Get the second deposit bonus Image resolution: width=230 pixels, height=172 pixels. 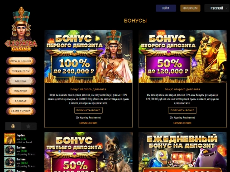182,110
